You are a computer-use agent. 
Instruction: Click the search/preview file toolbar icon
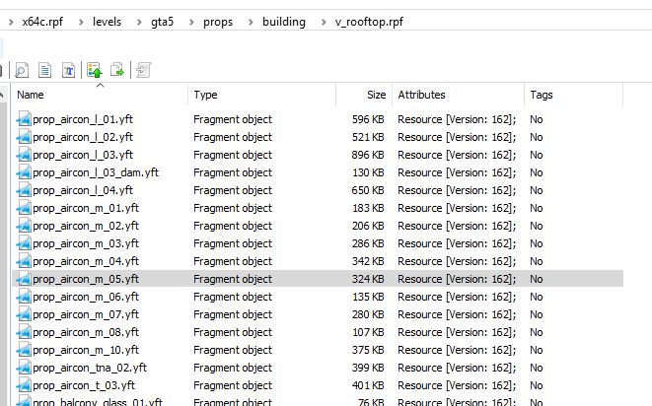pos(22,70)
